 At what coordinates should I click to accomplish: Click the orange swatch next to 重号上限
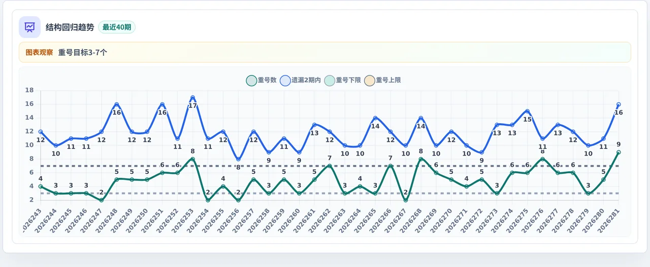370,80
